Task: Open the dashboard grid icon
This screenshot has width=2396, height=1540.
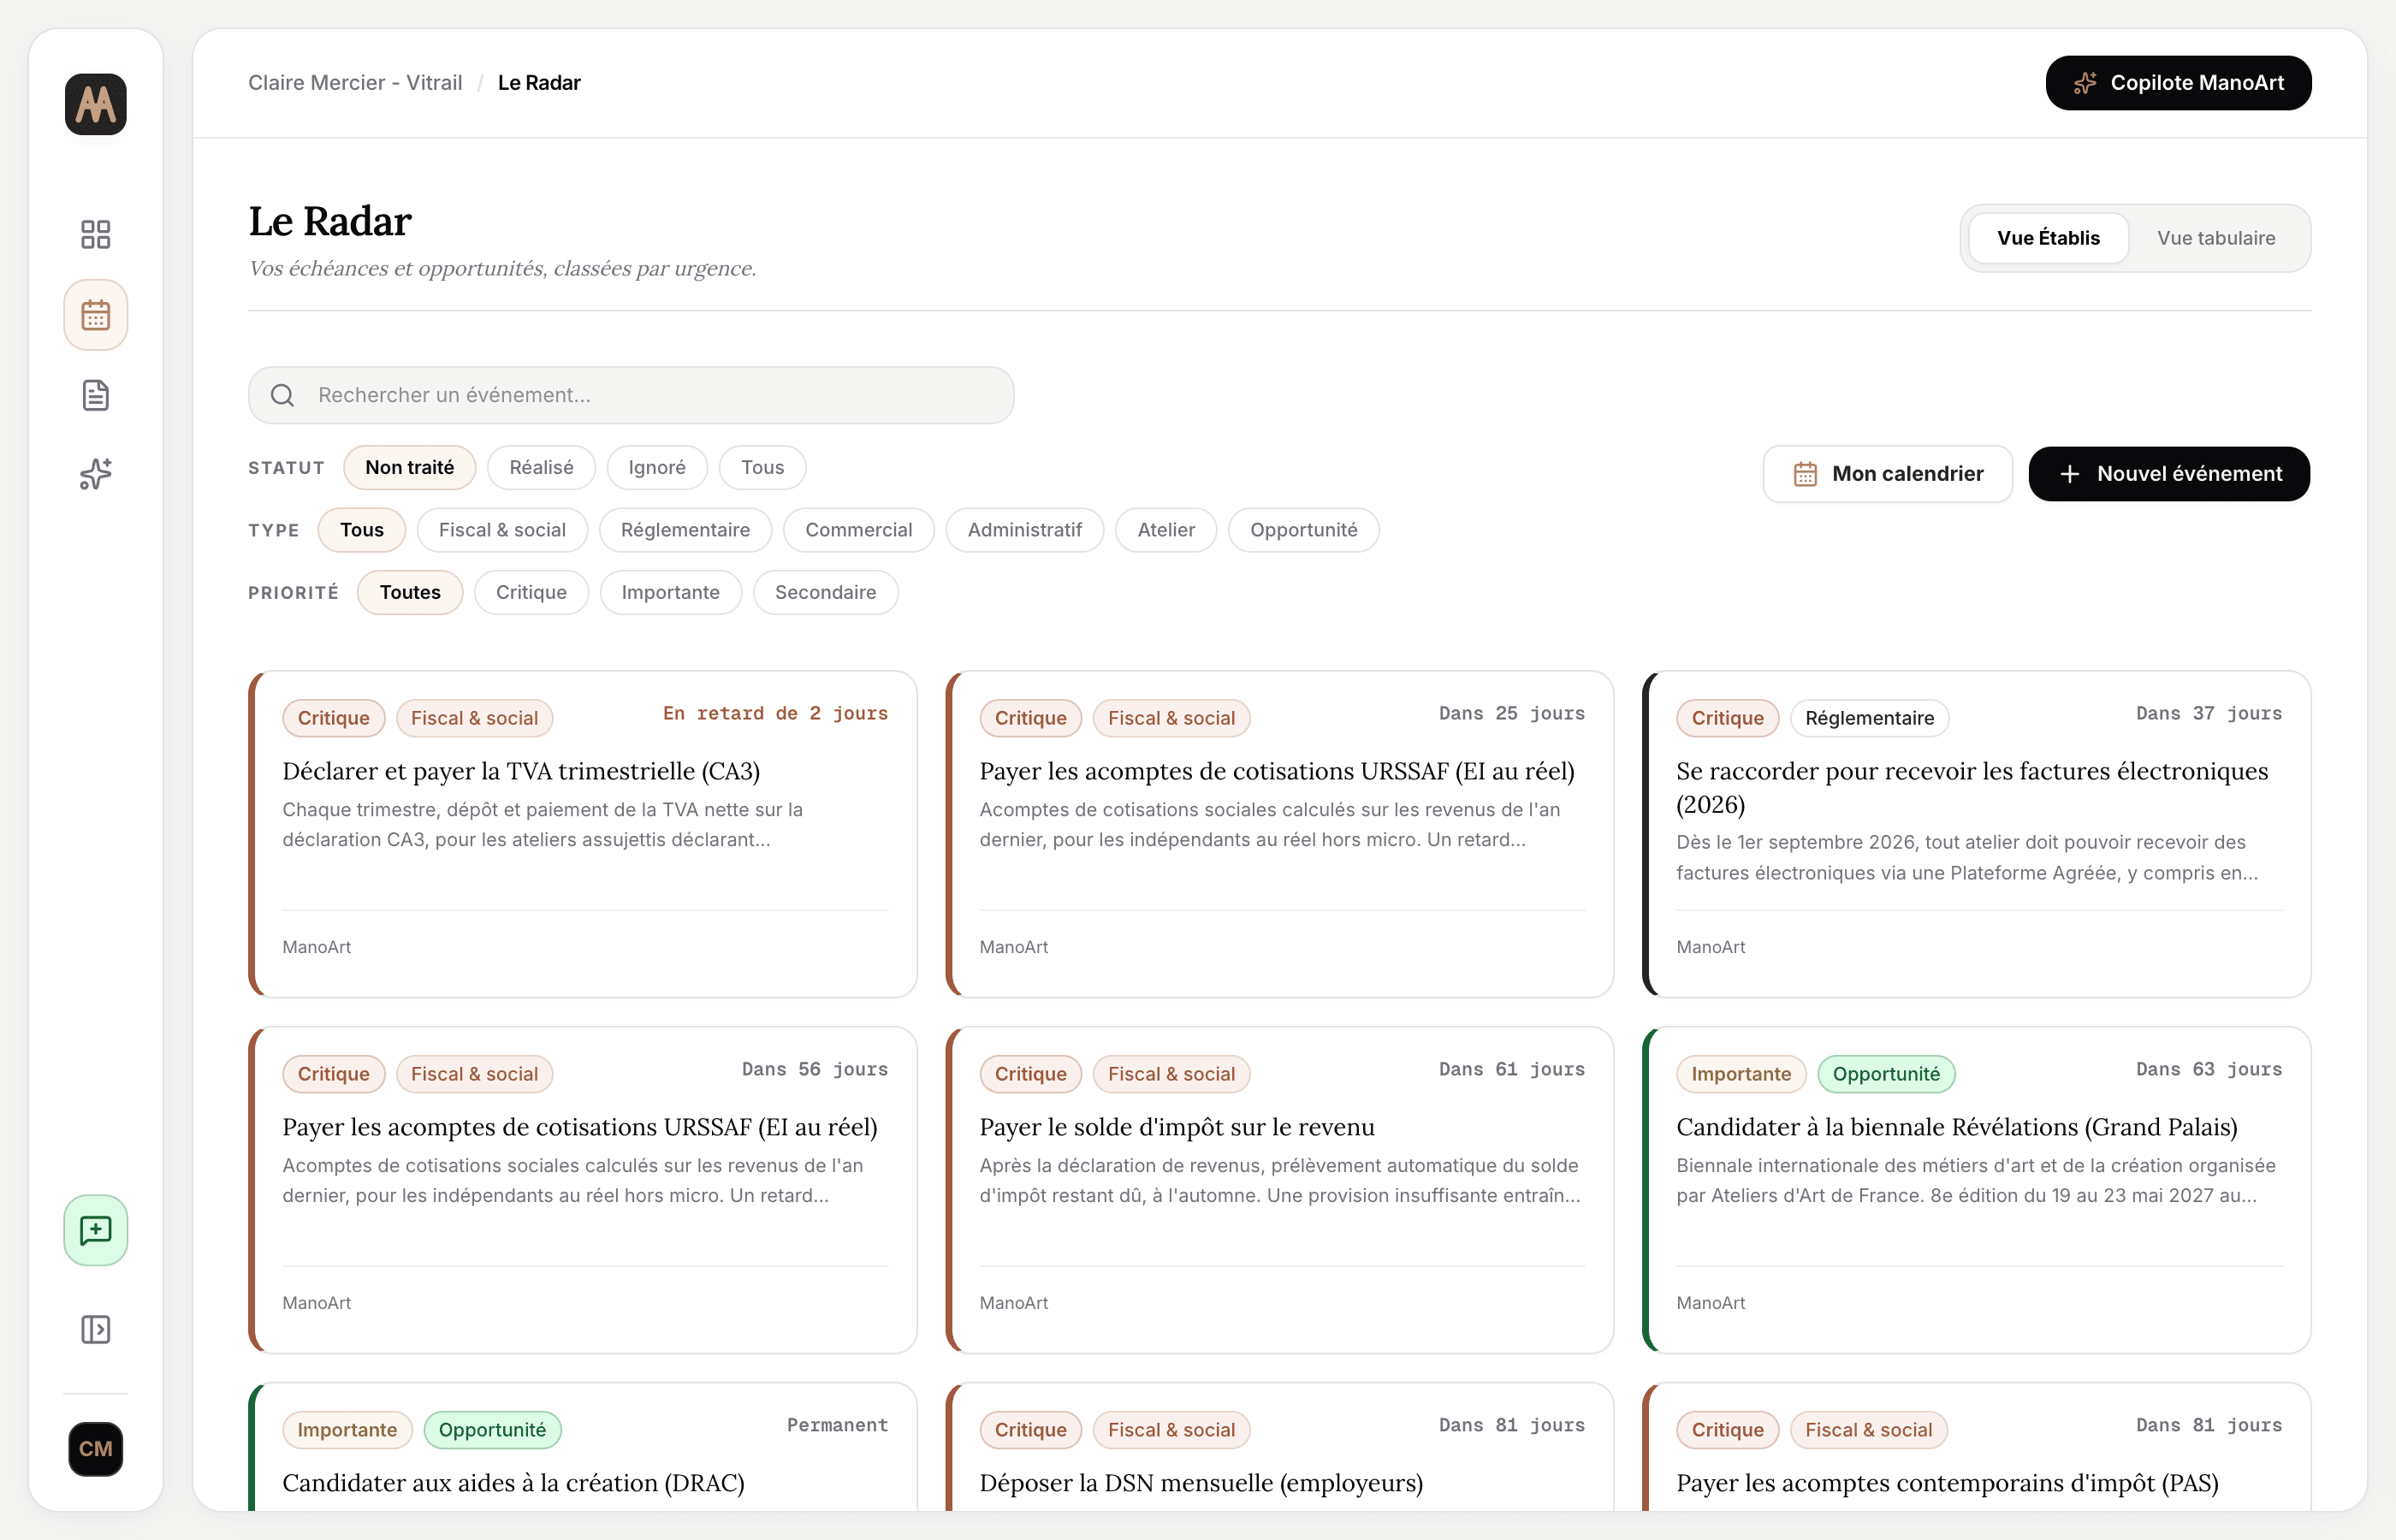Action: 95,234
